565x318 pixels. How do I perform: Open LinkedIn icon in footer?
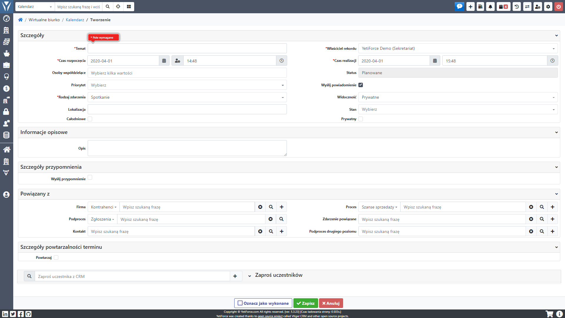click(x=5, y=314)
